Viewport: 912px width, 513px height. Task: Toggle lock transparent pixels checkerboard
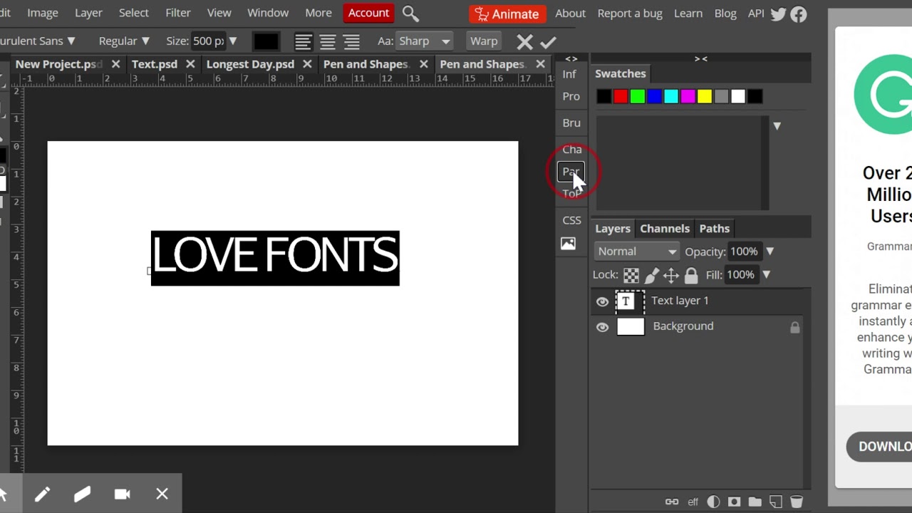click(x=631, y=275)
